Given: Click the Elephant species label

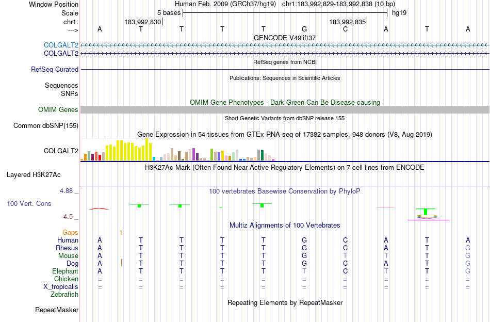Looking at the screenshot, I should (x=65, y=271).
